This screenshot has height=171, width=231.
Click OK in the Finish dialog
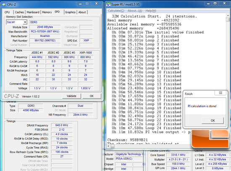[213, 121]
